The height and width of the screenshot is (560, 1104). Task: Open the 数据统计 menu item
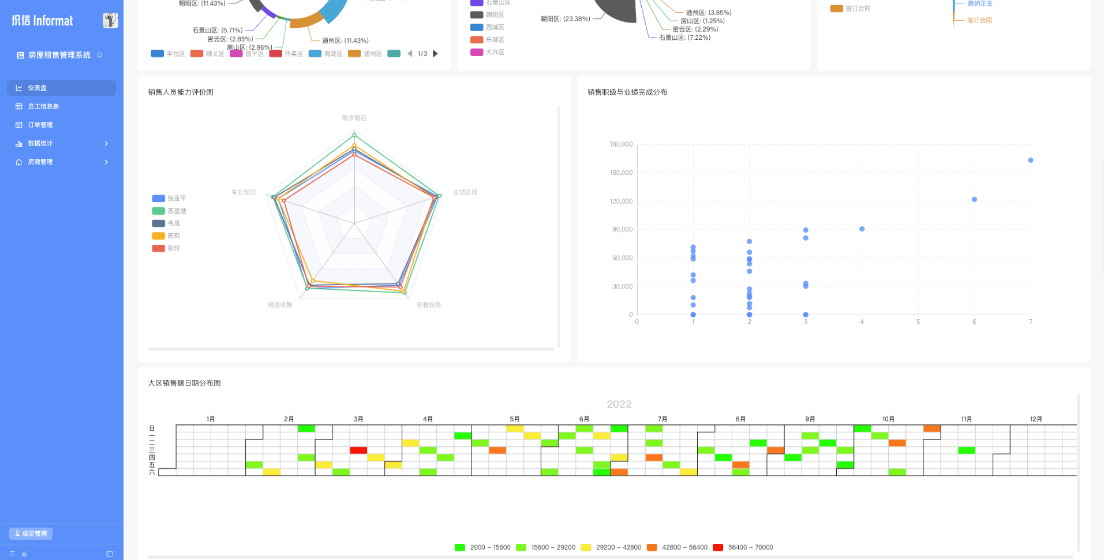(61, 143)
